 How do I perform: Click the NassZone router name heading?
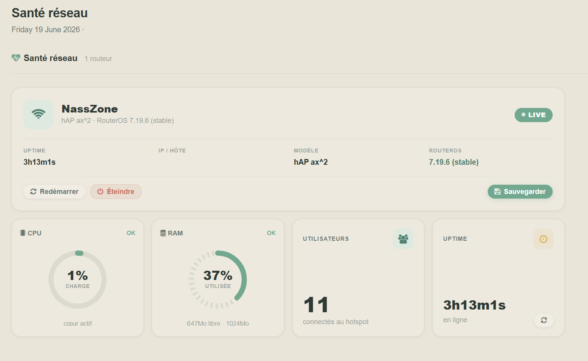click(x=89, y=109)
